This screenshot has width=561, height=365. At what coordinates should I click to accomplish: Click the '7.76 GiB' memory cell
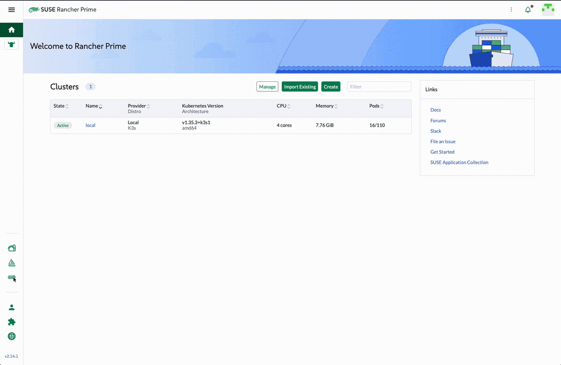pos(324,125)
